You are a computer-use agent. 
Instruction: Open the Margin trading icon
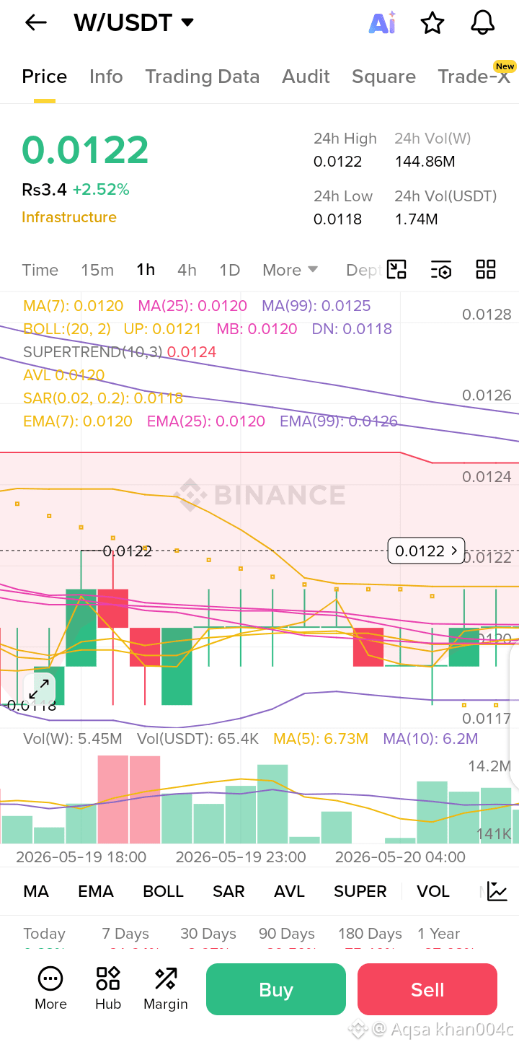[x=166, y=979]
